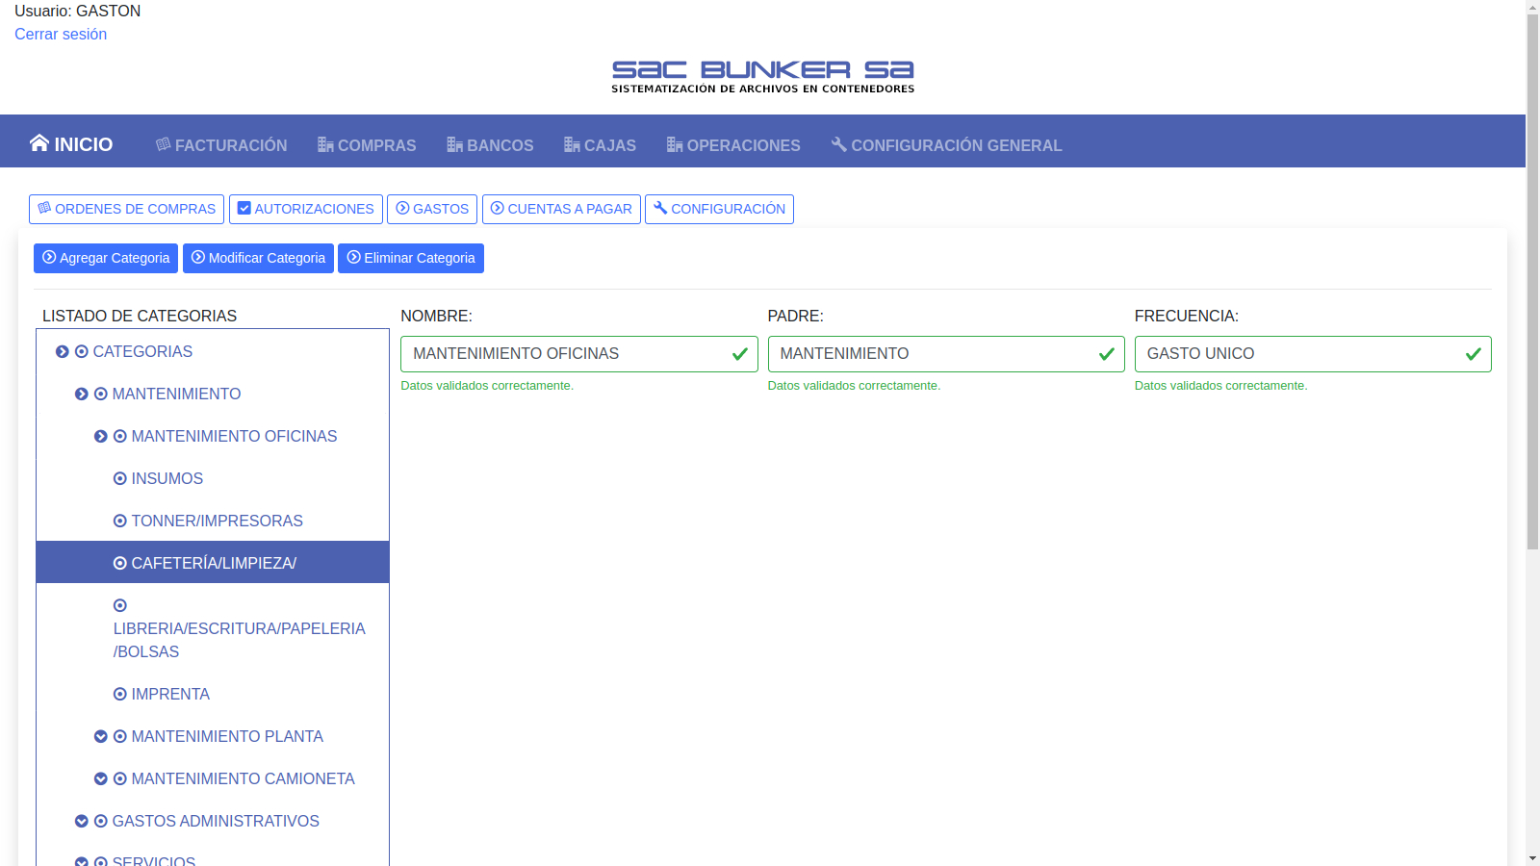Screen dimensions: 1540x866
Task: Select the radio dot beside IMPRENTA
Action: (120, 695)
